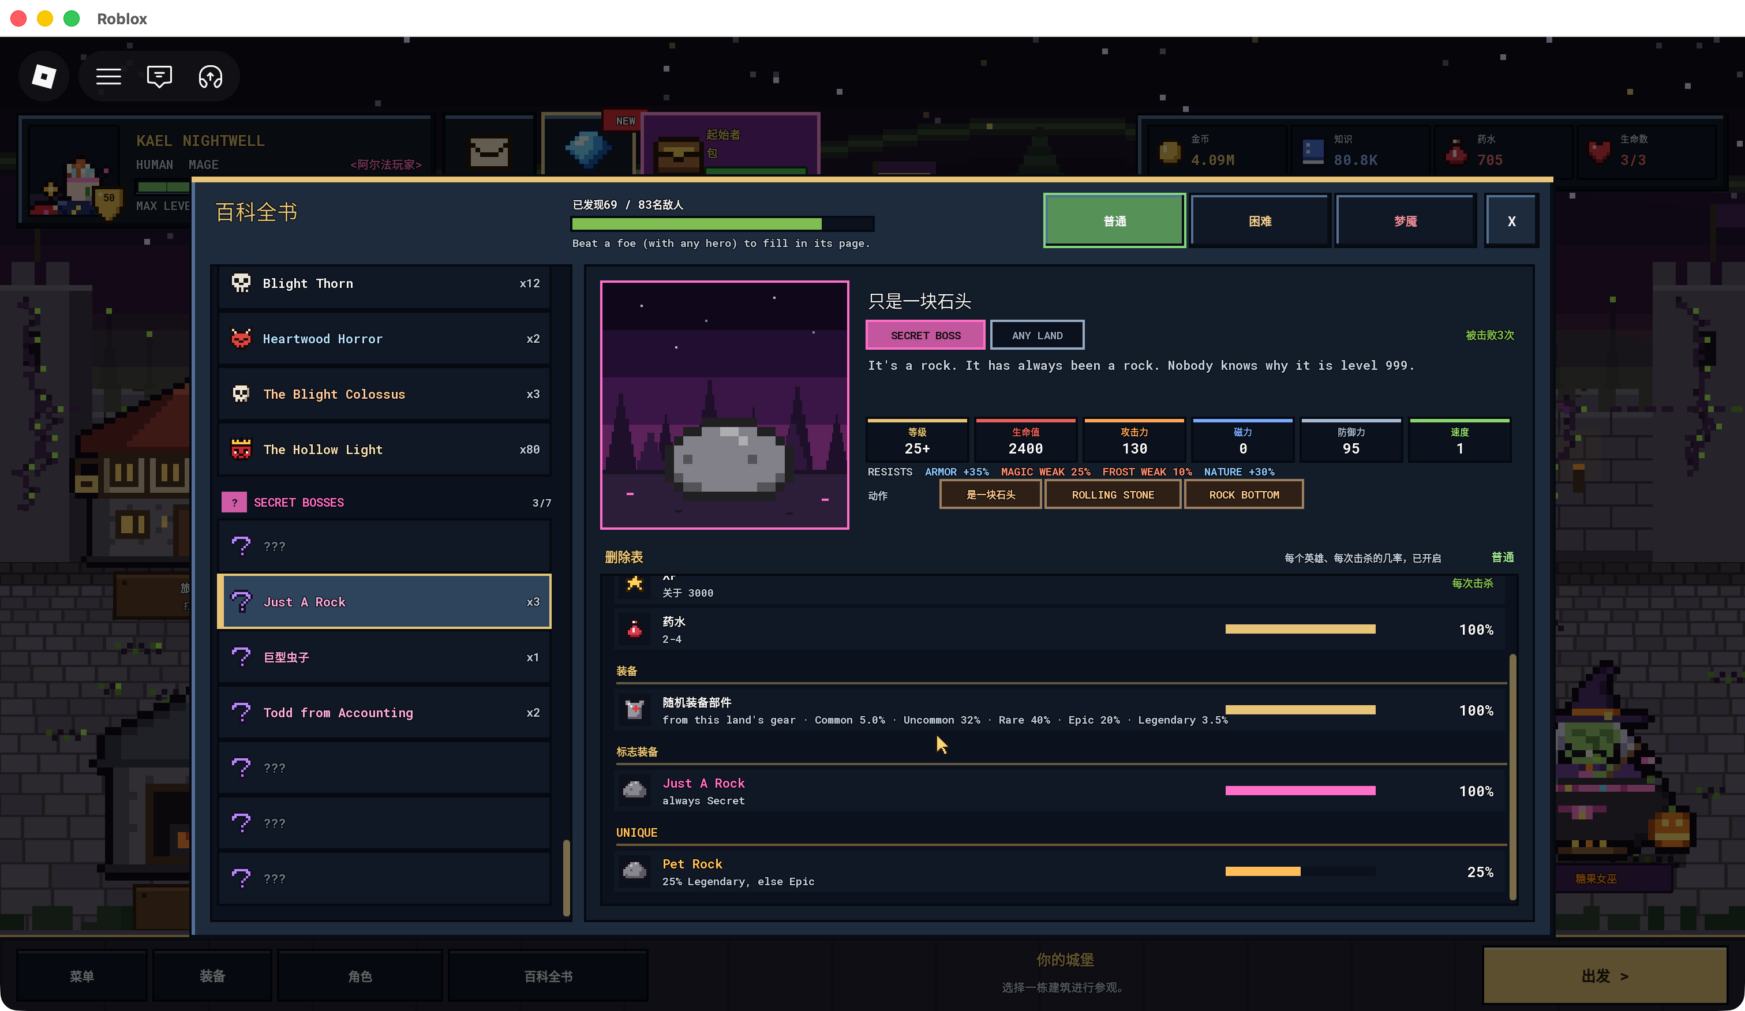Click the 是一块石头 action button

[x=990, y=495]
